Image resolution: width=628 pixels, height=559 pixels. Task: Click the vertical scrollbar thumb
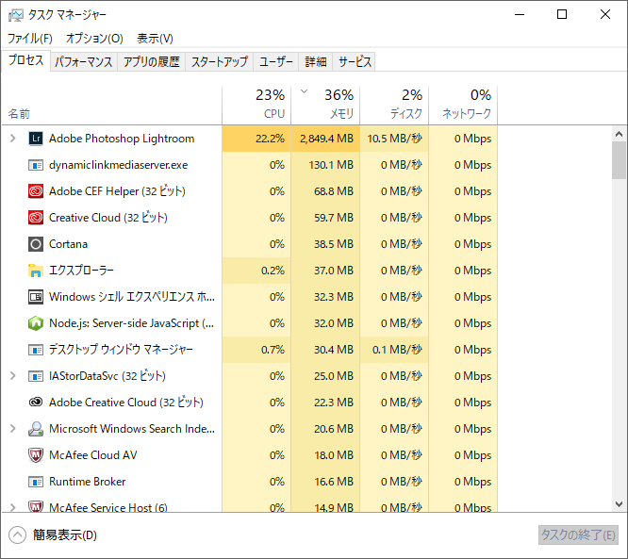click(620, 160)
